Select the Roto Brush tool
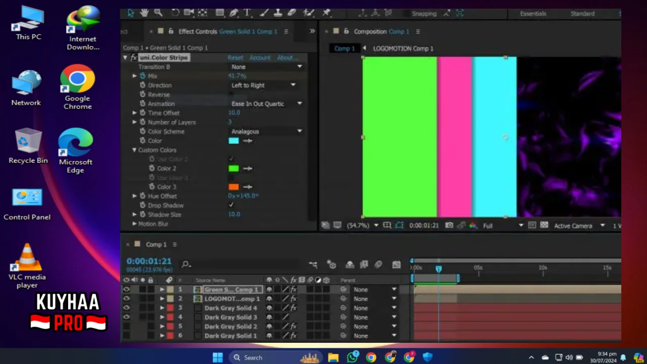Image resolution: width=647 pixels, height=364 pixels. tap(309, 13)
